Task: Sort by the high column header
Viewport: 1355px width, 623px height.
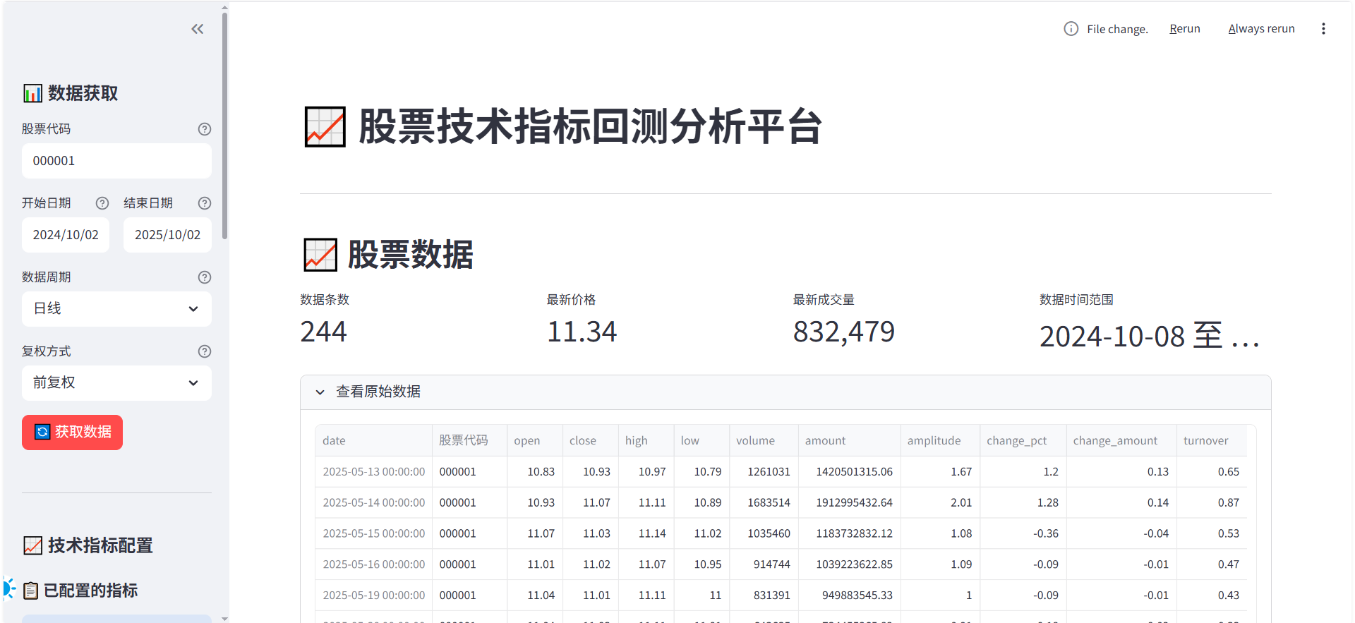Action: 646,440
